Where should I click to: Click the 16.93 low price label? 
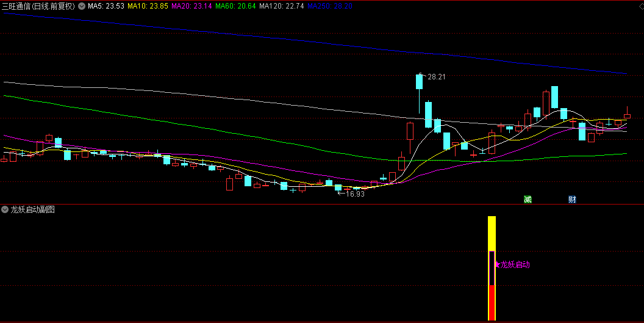(x=356, y=194)
